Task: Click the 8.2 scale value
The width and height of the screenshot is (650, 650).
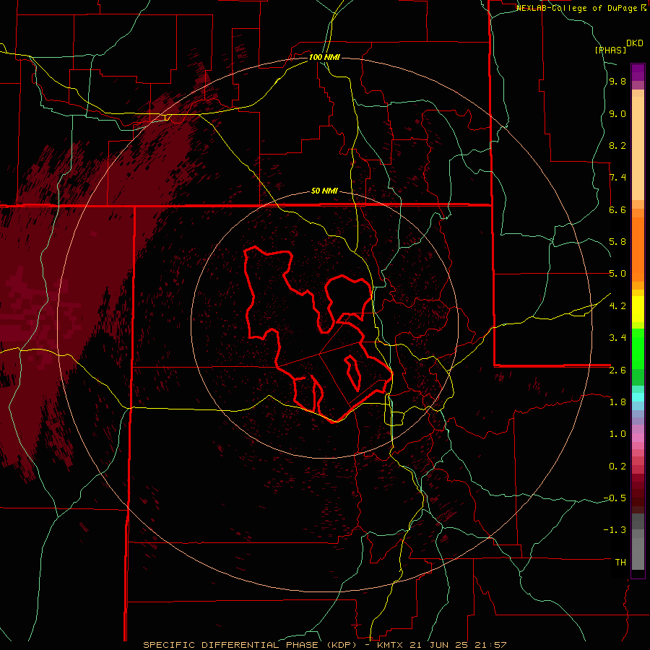Action: [x=617, y=146]
